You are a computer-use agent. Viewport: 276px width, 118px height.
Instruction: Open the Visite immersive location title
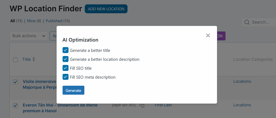point(40,85)
